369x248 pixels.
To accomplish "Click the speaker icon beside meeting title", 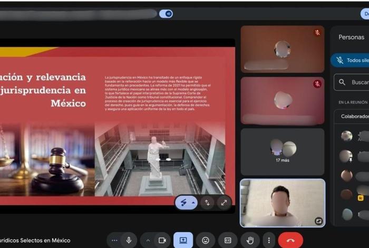I will [x=166, y=14].
